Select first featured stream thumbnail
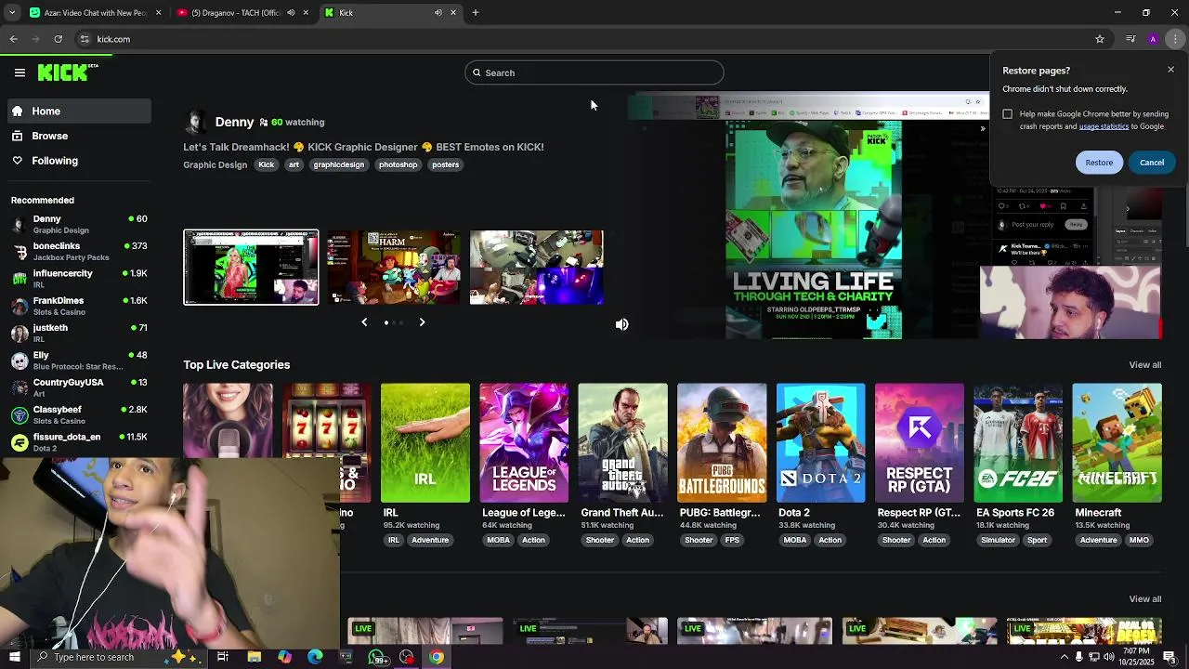 click(251, 268)
